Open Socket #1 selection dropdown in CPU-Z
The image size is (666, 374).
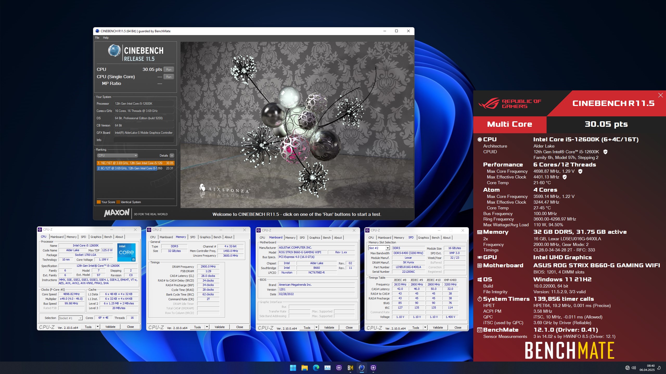click(x=71, y=318)
